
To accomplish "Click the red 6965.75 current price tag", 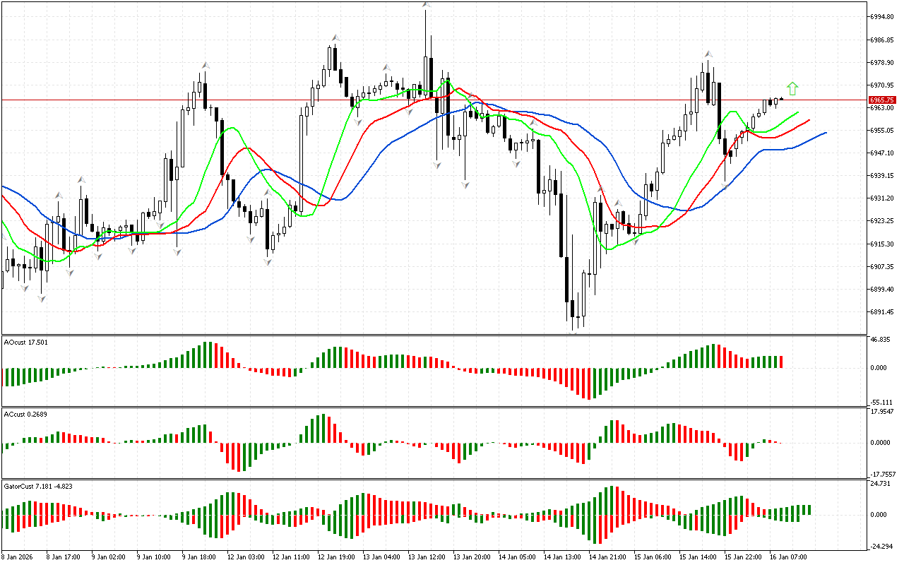I will point(882,100).
